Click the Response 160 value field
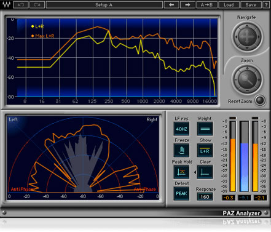This screenshot has width=271, height=232. coord(205,197)
